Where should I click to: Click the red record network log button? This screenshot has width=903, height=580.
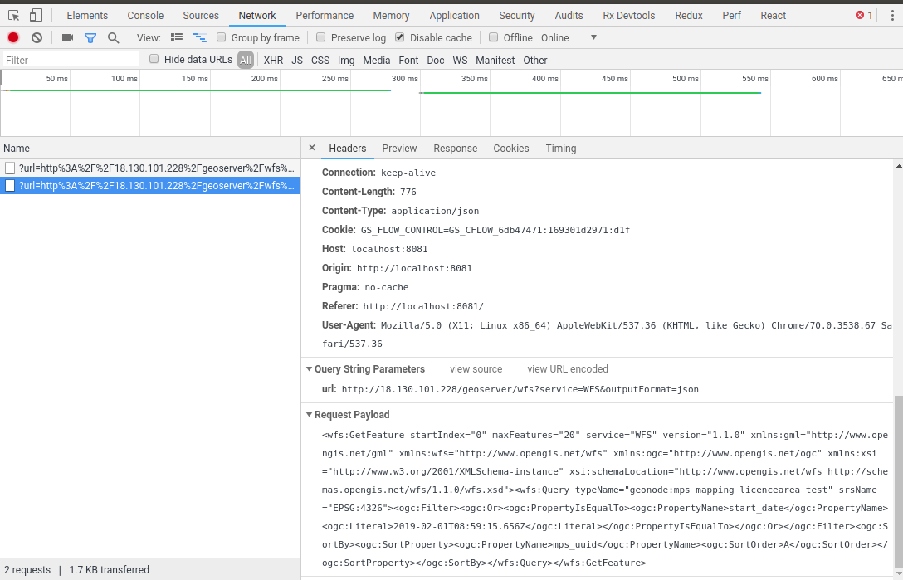[x=11, y=37]
